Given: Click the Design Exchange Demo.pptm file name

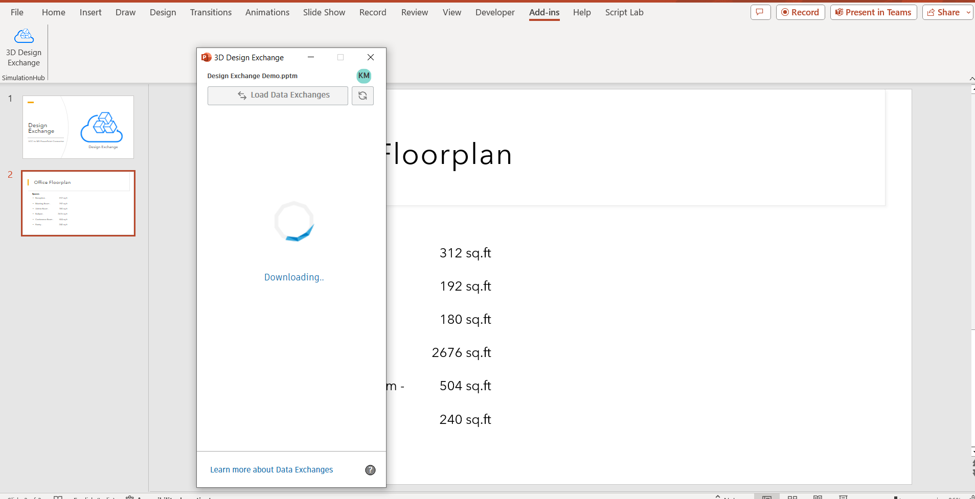Looking at the screenshot, I should [253, 76].
